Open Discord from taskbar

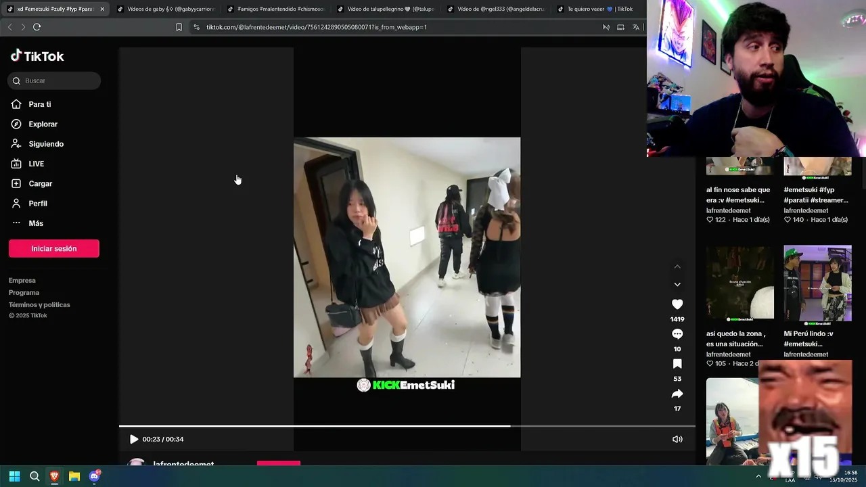95,476
